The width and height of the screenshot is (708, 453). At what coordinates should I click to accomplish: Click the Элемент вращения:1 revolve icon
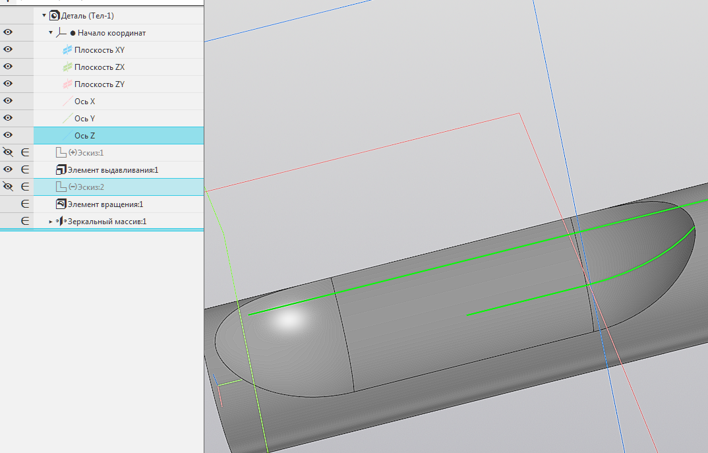pos(61,204)
